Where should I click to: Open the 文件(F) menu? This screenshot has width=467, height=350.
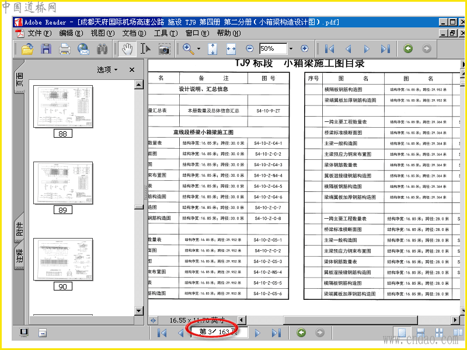pyautogui.click(x=39, y=33)
